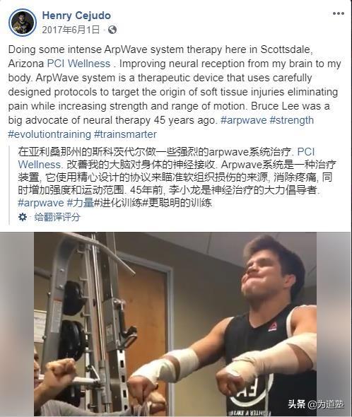Click the Reebok logo on the tank top
This screenshot has width=352, height=417.
[273, 327]
